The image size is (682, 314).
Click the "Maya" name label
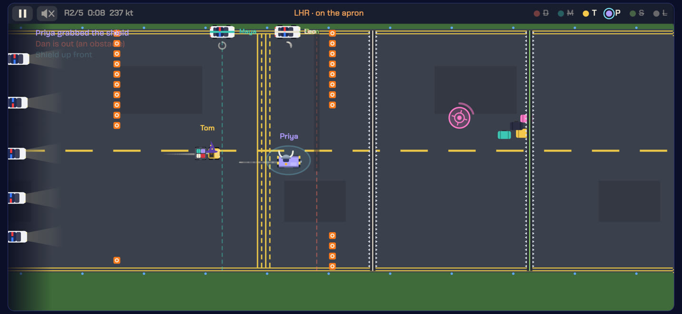coord(248,31)
